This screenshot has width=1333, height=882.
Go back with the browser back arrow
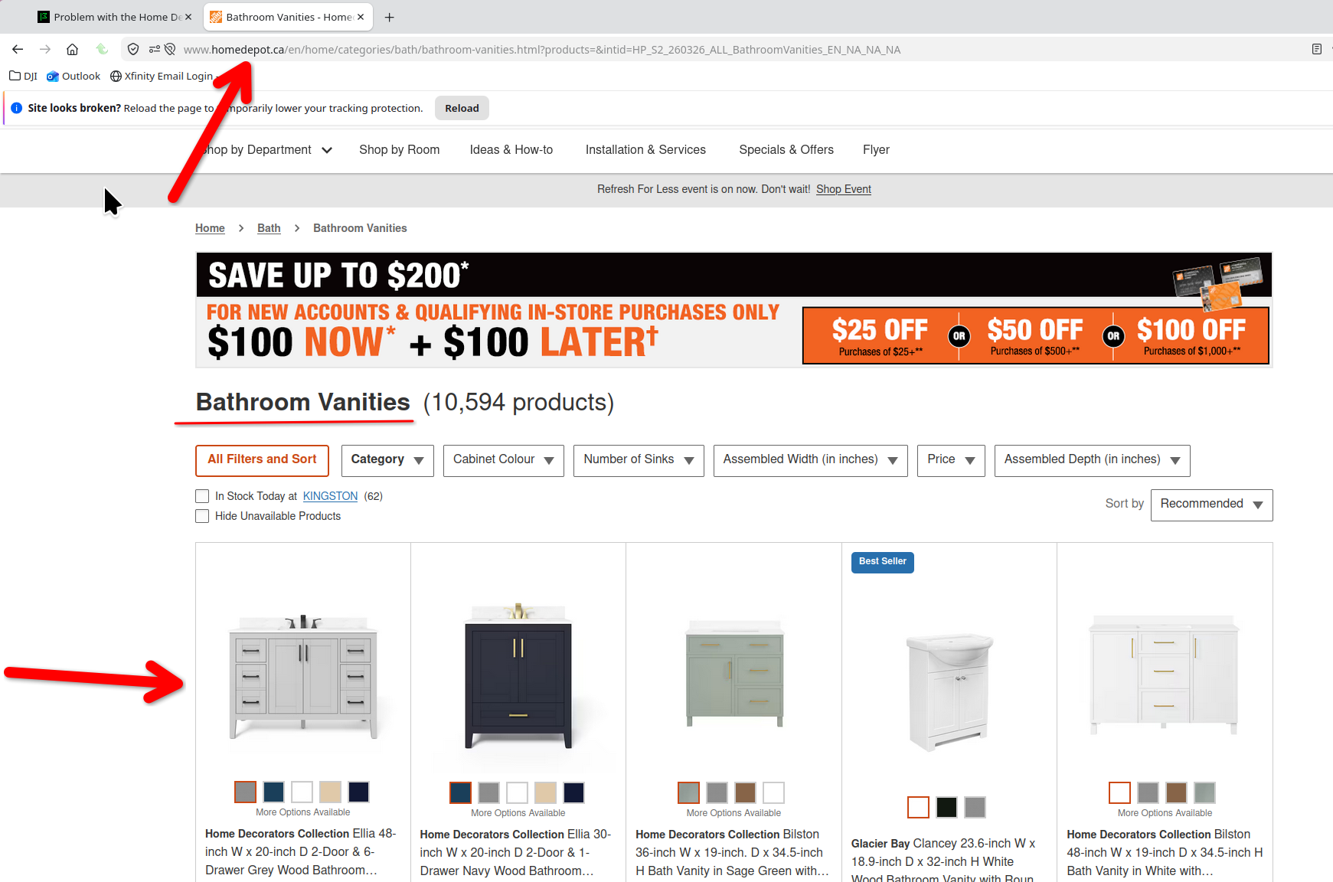18,49
